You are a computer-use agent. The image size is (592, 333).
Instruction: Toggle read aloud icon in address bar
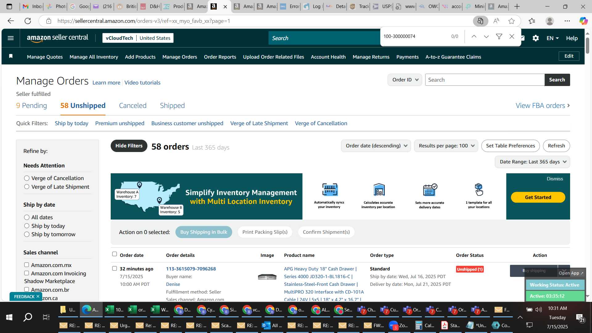coord(496,21)
